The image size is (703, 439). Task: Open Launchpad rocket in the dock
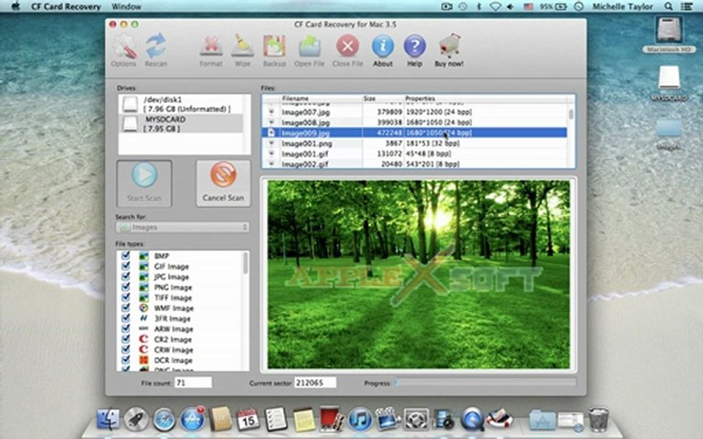pos(136,419)
